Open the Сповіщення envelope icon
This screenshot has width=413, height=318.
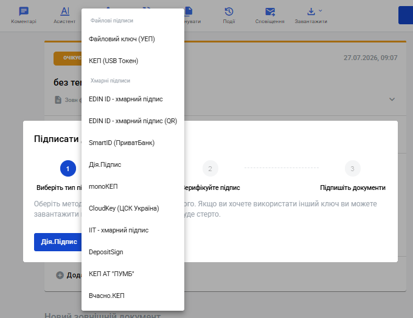coord(270,12)
